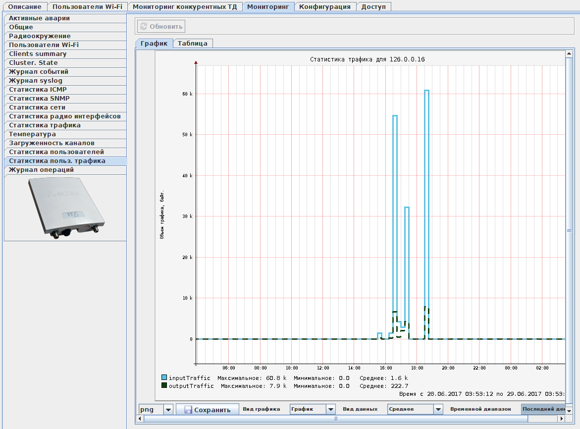Screen dimensions: 580x429
Task: Open the Доступ tab
Action: coord(373,6)
